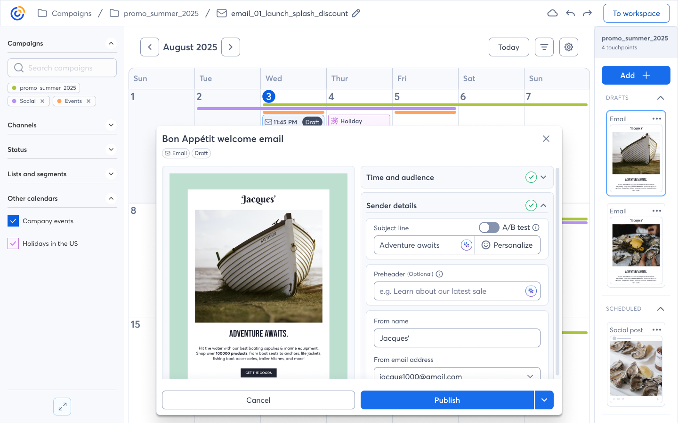This screenshot has width=678, height=423.
Task: Uncheck Holidays in the US calendar
Action: [13, 243]
